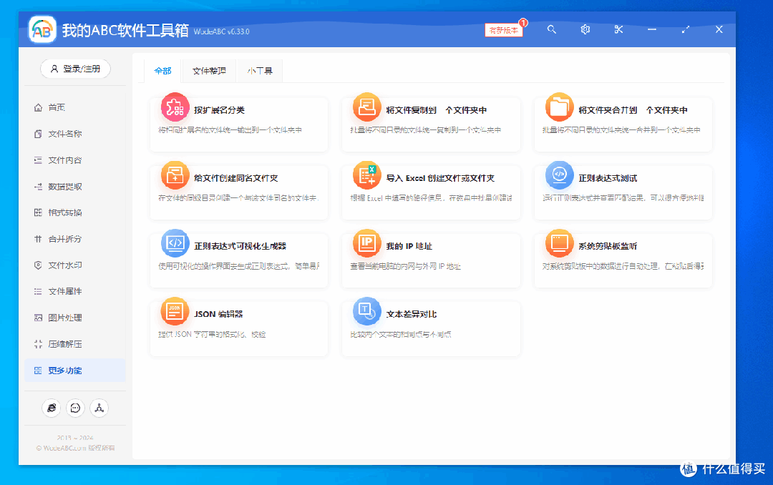Click the 正则表达式测试 card title
This screenshot has width=773, height=485.
pyautogui.click(x=608, y=178)
